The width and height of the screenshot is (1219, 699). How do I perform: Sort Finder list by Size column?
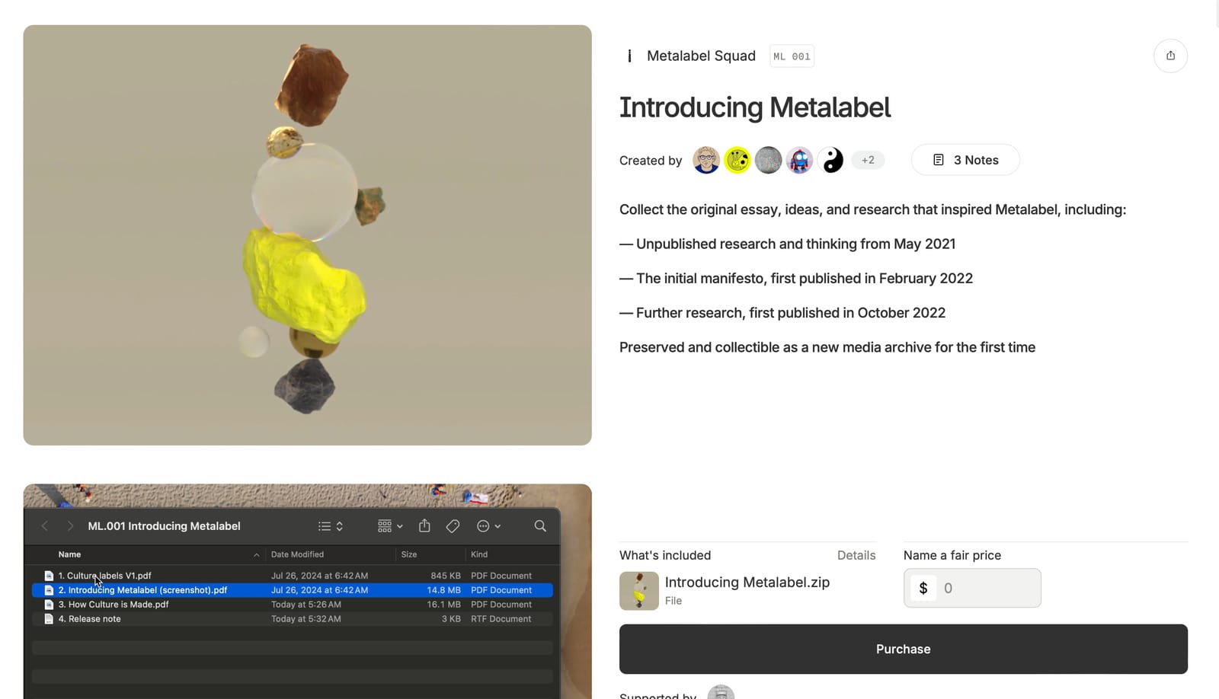(409, 554)
